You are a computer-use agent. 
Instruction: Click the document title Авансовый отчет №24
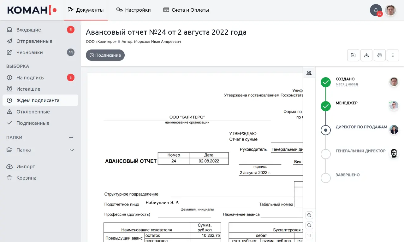(166, 32)
